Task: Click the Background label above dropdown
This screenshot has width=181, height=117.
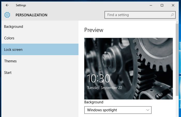Action: pos(94,102)
